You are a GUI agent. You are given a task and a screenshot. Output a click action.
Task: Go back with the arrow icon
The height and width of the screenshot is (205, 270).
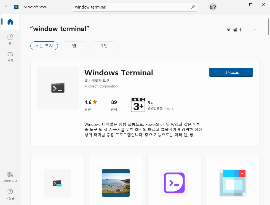(x=7, y=7)
